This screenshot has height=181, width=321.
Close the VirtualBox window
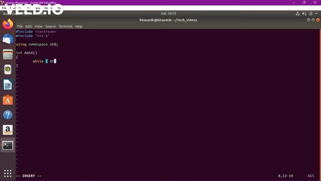(x=315, y=3)
